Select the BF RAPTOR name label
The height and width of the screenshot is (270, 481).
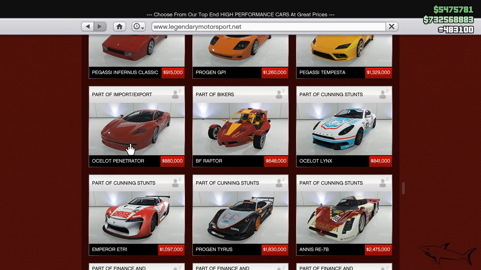tap(209, 161)
